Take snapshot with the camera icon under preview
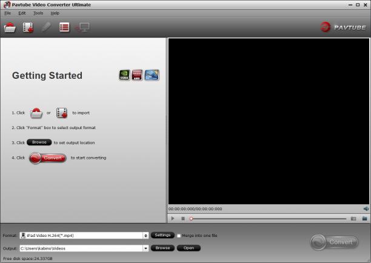The height and width of the screenshot is (263, 371). [x=353, y=219]
